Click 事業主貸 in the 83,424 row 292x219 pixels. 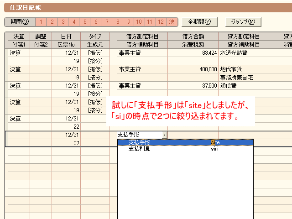click(142, 53)
